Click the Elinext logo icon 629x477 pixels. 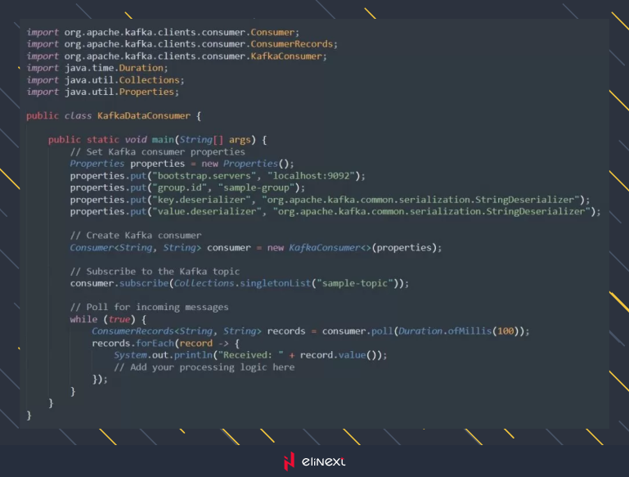tap(288, 461)
